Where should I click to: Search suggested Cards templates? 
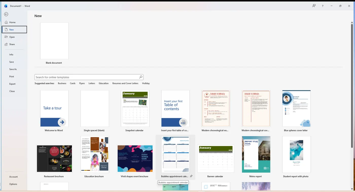click(x=73, y=83)
